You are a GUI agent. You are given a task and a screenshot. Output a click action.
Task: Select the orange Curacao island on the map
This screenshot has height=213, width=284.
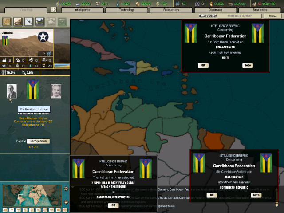tap(134, 88)
